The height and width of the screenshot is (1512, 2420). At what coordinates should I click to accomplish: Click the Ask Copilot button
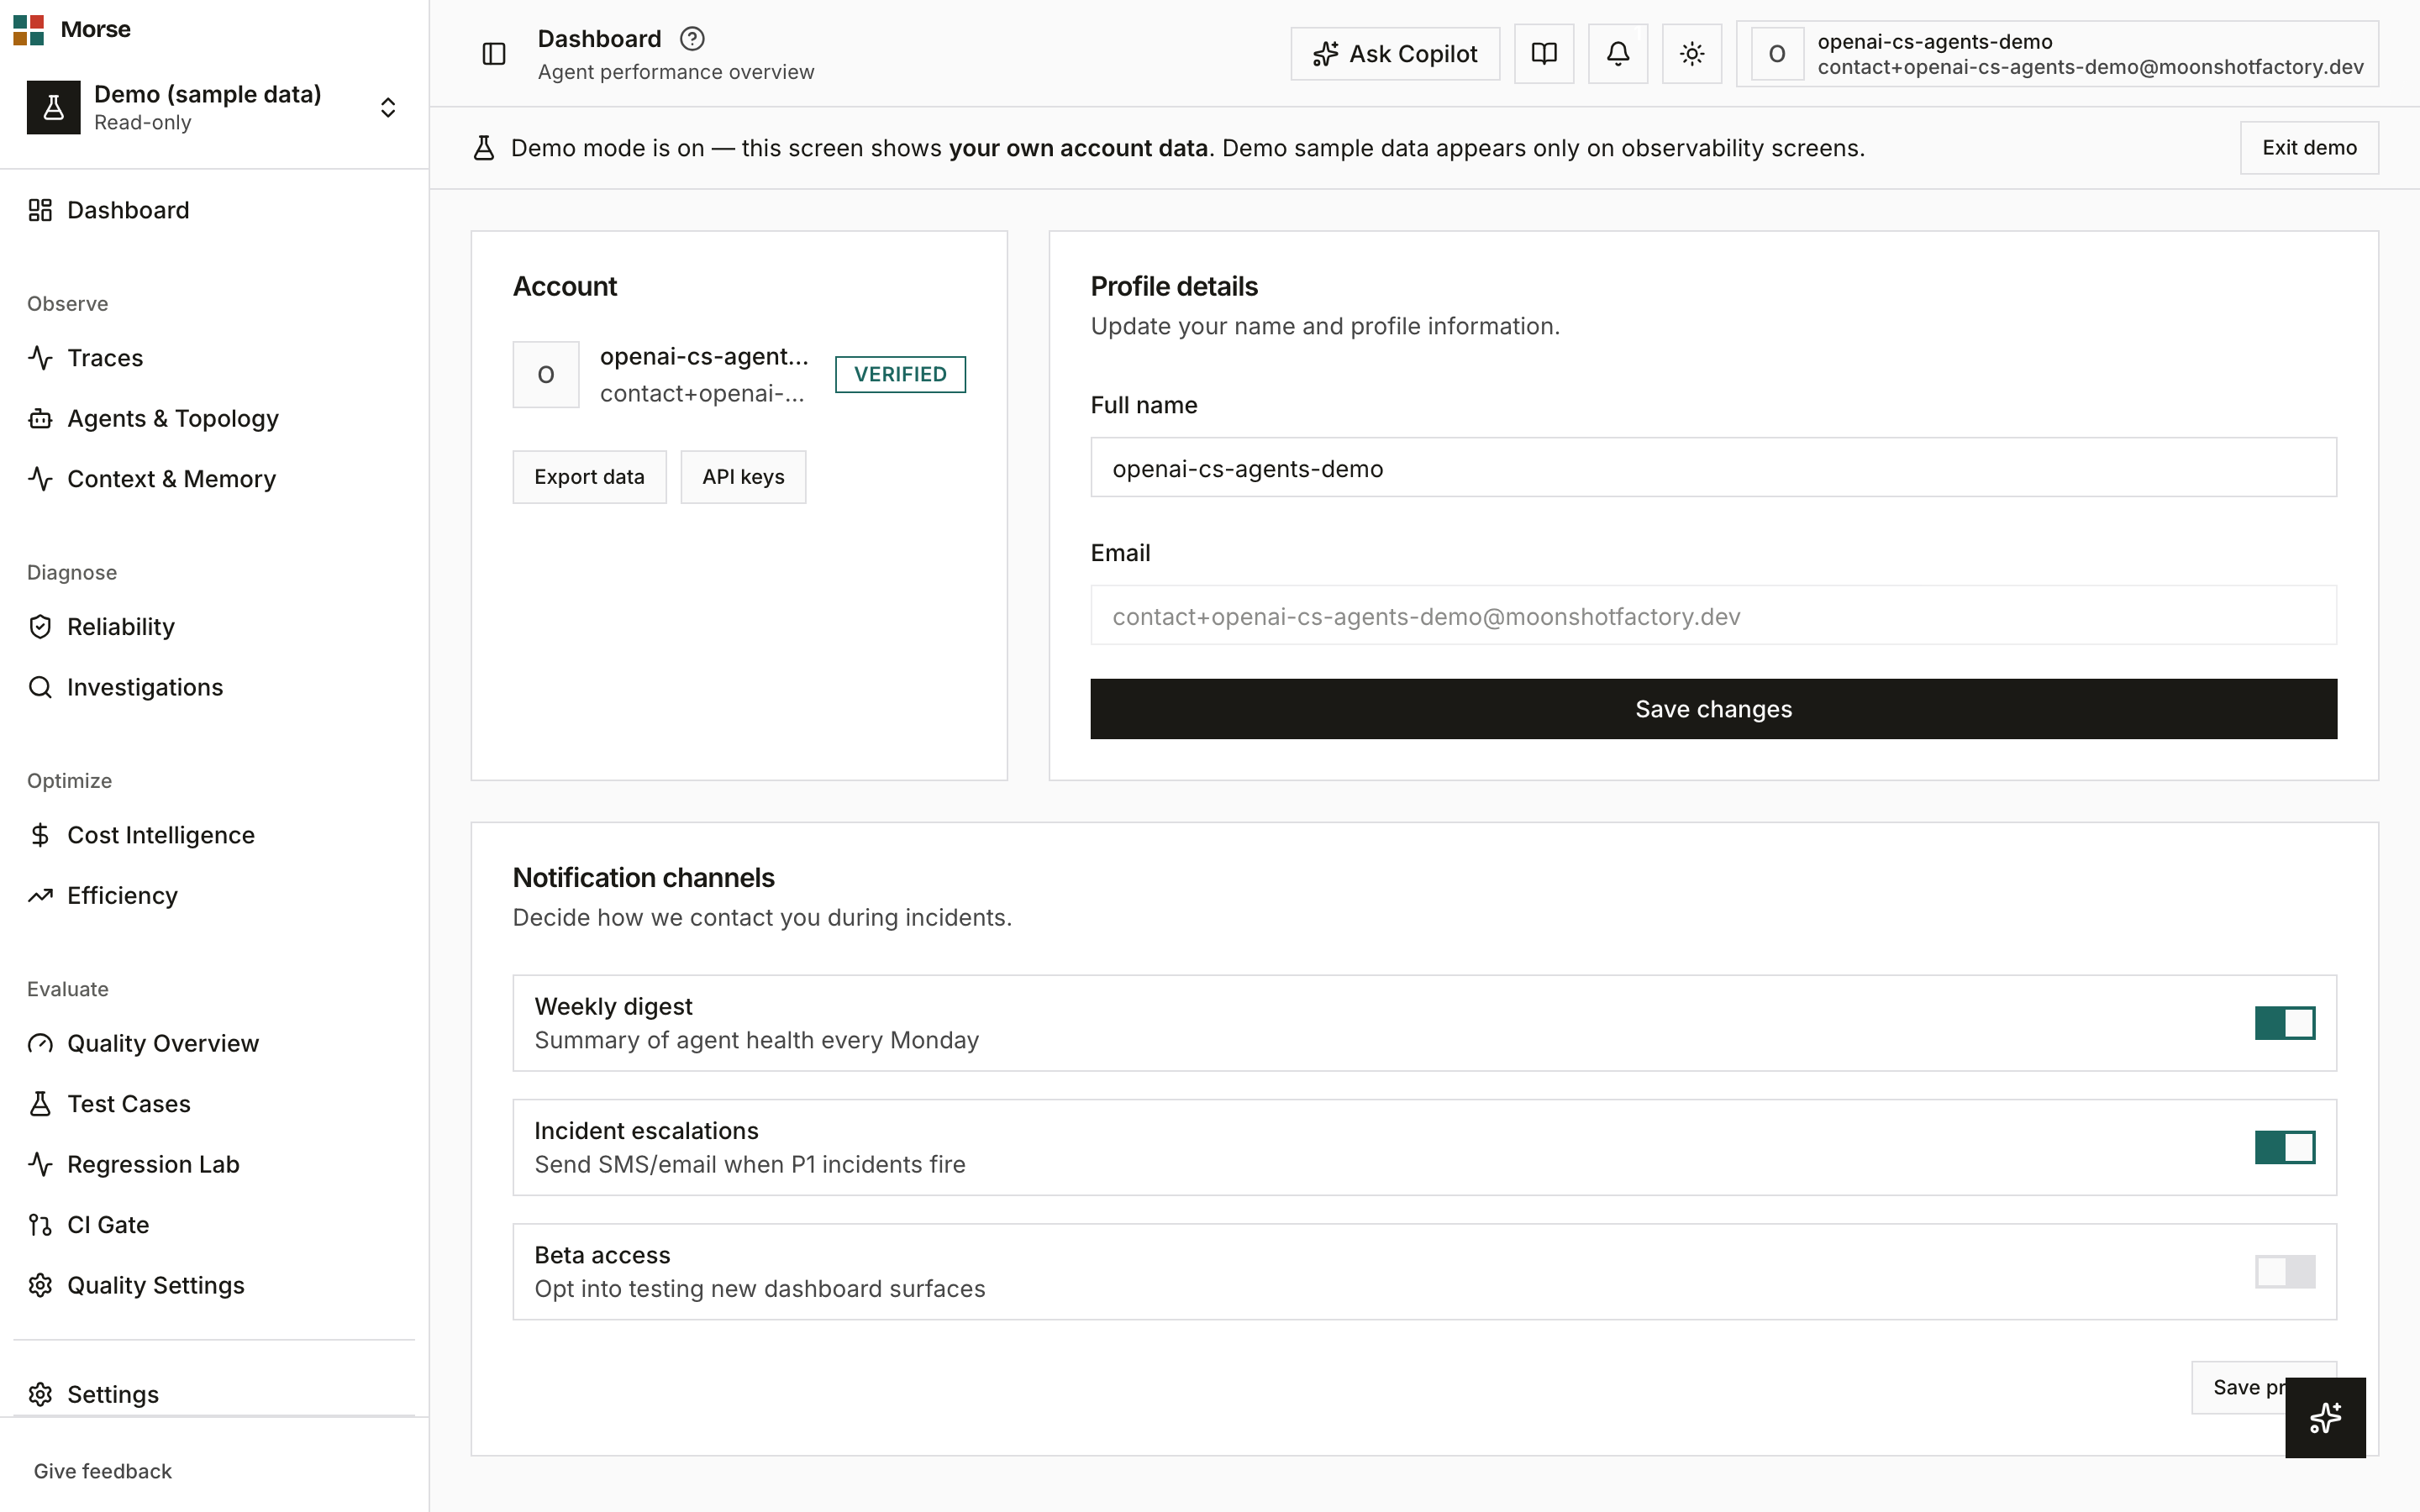click(1395, 54)
